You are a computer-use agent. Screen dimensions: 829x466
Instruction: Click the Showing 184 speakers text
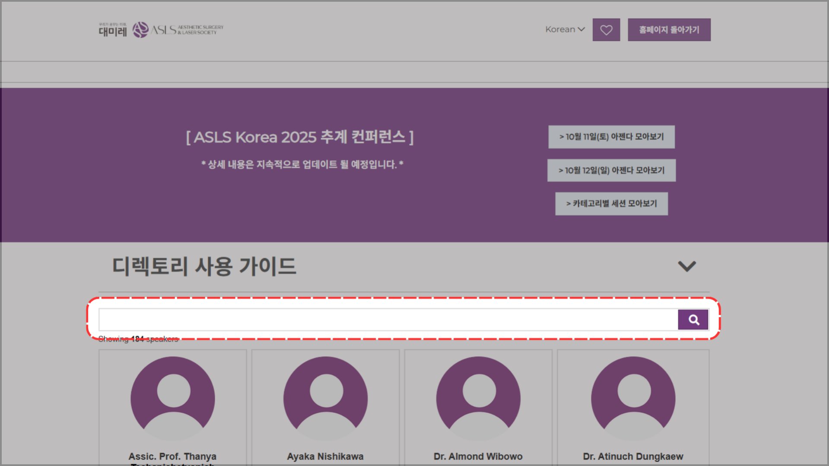[138, 339]
